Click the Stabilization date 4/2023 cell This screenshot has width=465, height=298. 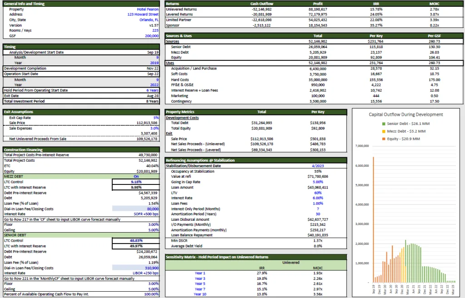(317, 166)
